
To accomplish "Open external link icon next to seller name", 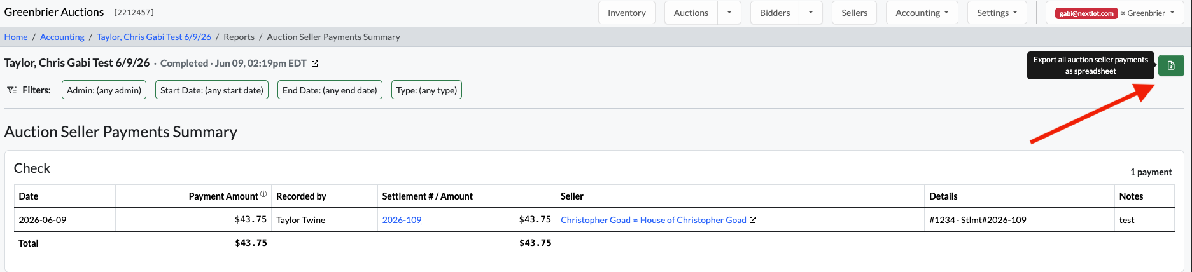I will point(753,220).
